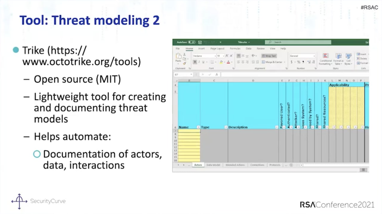Open the Review ribbon tab
This screenshot has width=382, height=214.
(x=261, y=49)
